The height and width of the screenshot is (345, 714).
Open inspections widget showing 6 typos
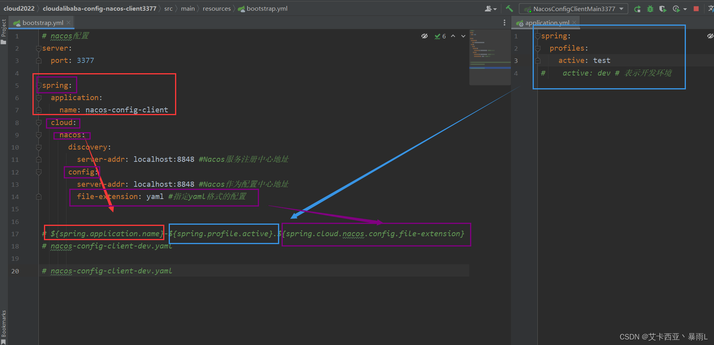440,36
